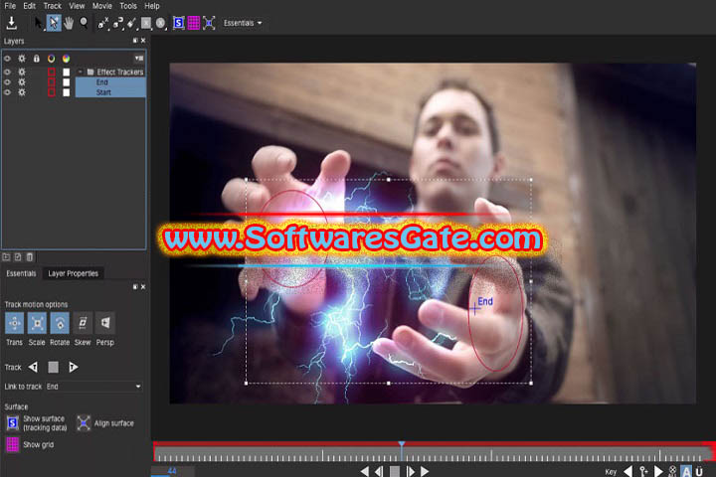Click the white matte color swatch for Start
This screenshot has height=477, width=716.
(x=67, y=92)
